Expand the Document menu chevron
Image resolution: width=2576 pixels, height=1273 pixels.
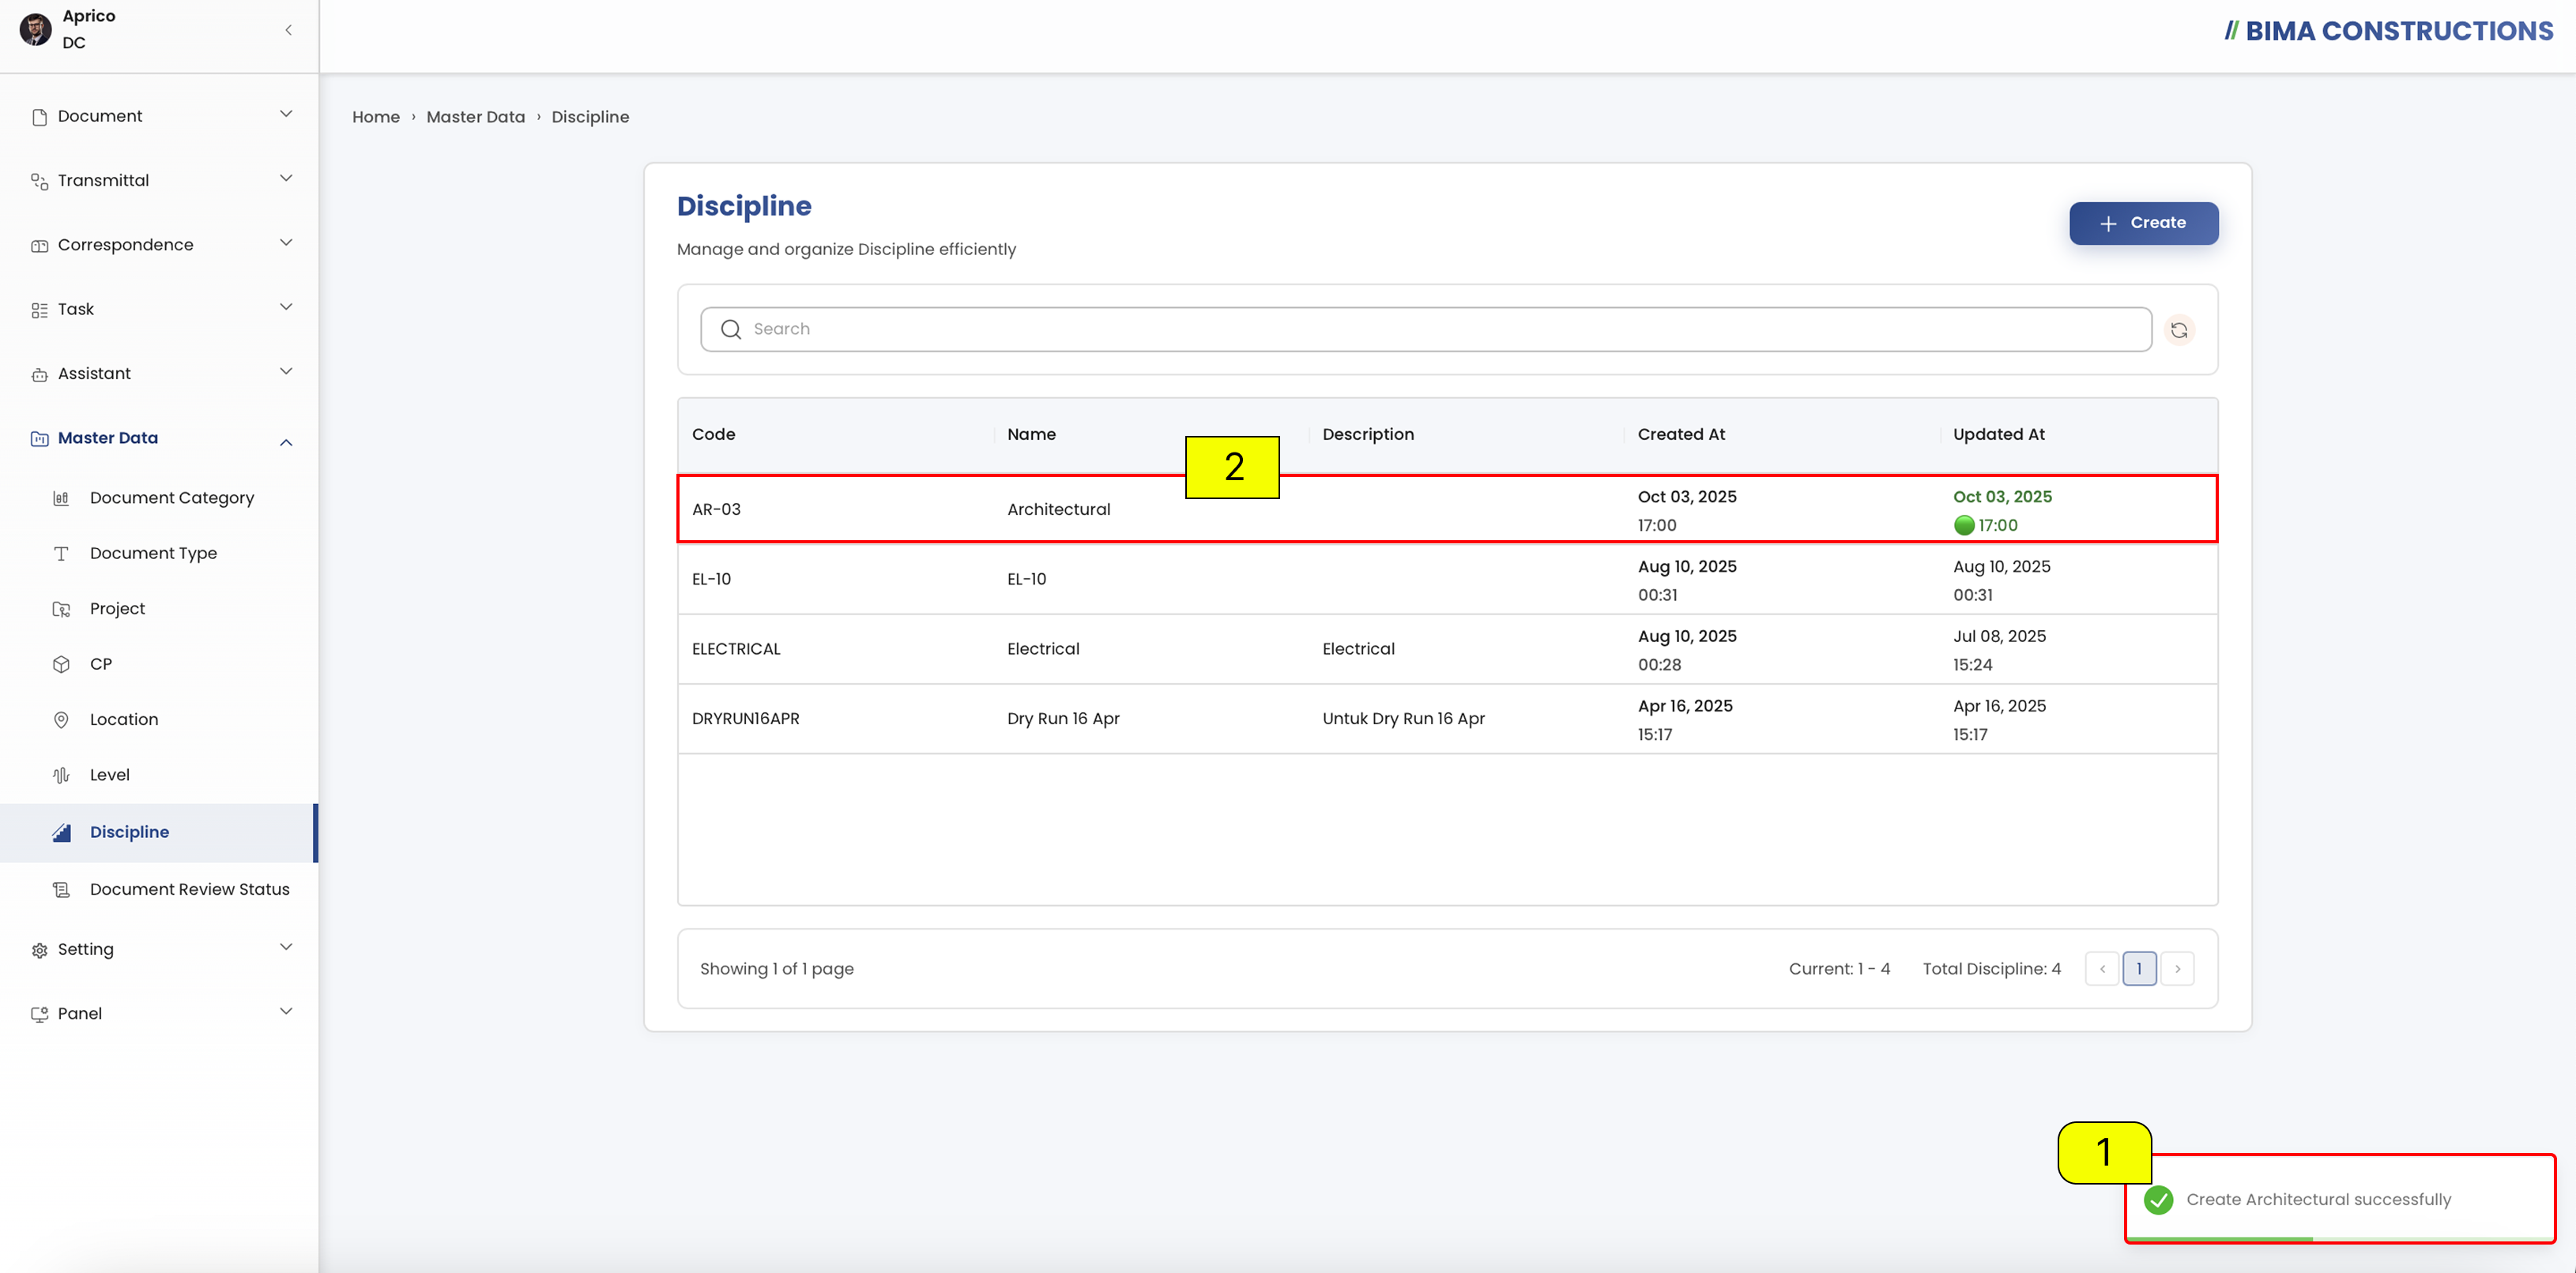(x=286, y=114)
